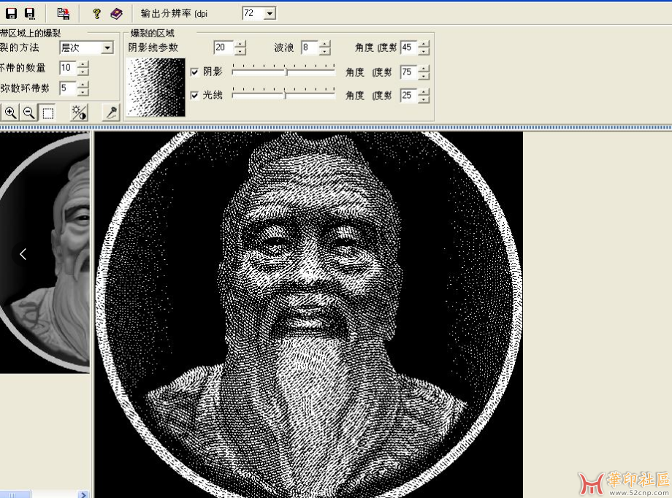672x498 pixels.
Task: Click the question mark help icon
Action: tap(96, 13)
